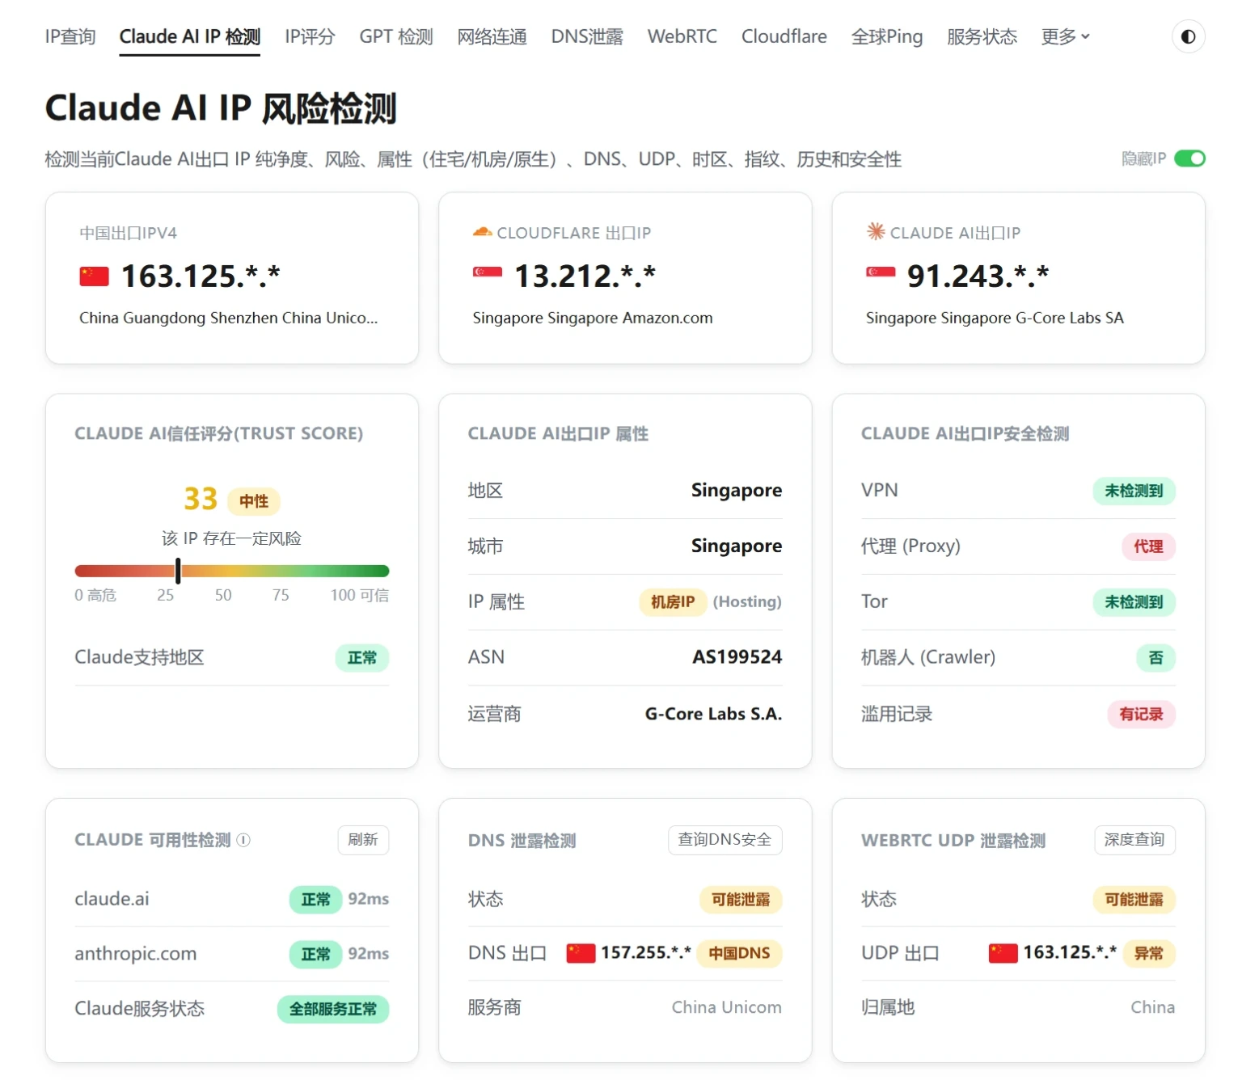Click the anthropic.com availability row label

(x=136, y=954)
